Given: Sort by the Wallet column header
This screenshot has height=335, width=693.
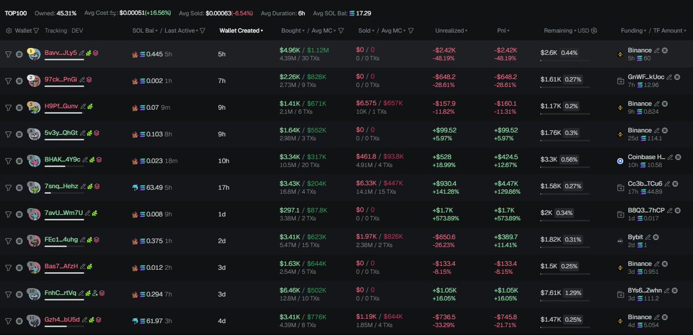Looking at the screenshot, I should 24,31.
